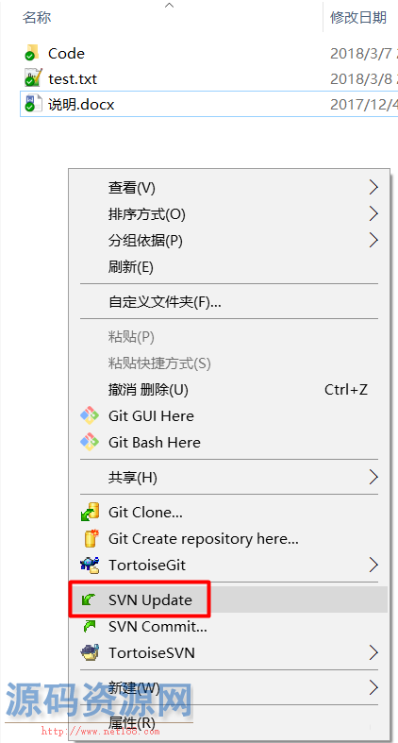The image size is (398, 743).
Task: Select the Code folder icon
Action: (31, 53)
